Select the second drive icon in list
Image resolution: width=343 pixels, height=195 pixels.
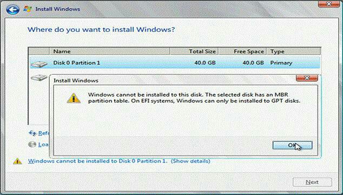point(39,77)
